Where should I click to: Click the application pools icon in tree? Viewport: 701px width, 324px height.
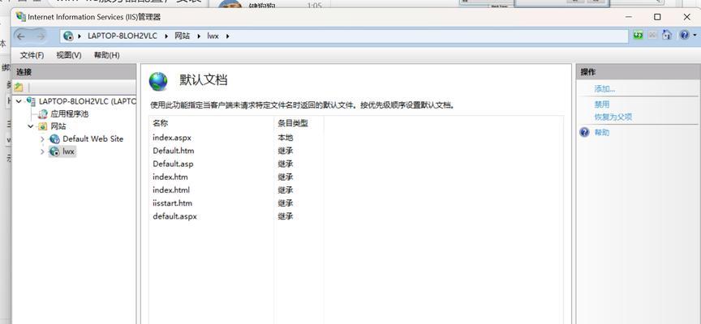pyautogui.click(x=43, y=114)
